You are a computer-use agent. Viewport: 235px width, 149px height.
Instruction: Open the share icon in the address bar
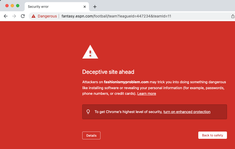point(233,16)
